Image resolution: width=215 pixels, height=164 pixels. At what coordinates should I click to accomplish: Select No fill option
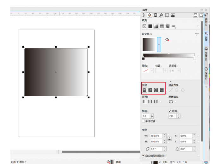(x=144, y=26)
